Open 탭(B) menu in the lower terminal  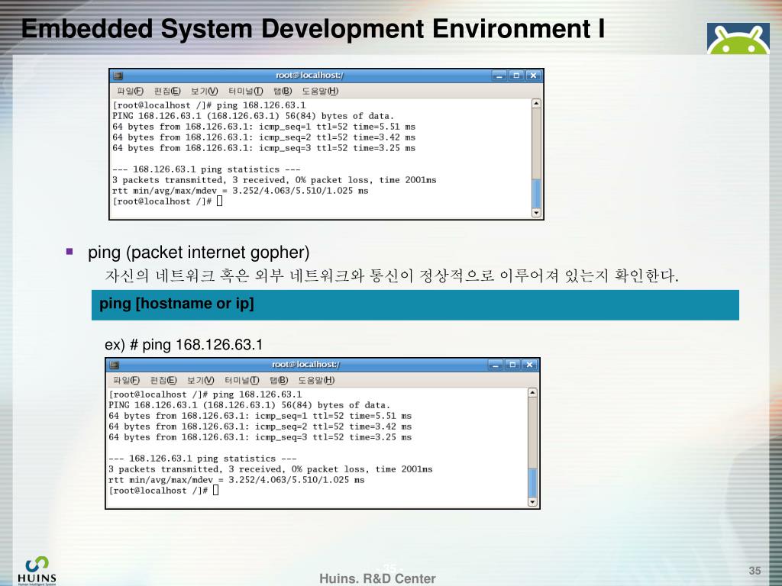coord(279,381)
